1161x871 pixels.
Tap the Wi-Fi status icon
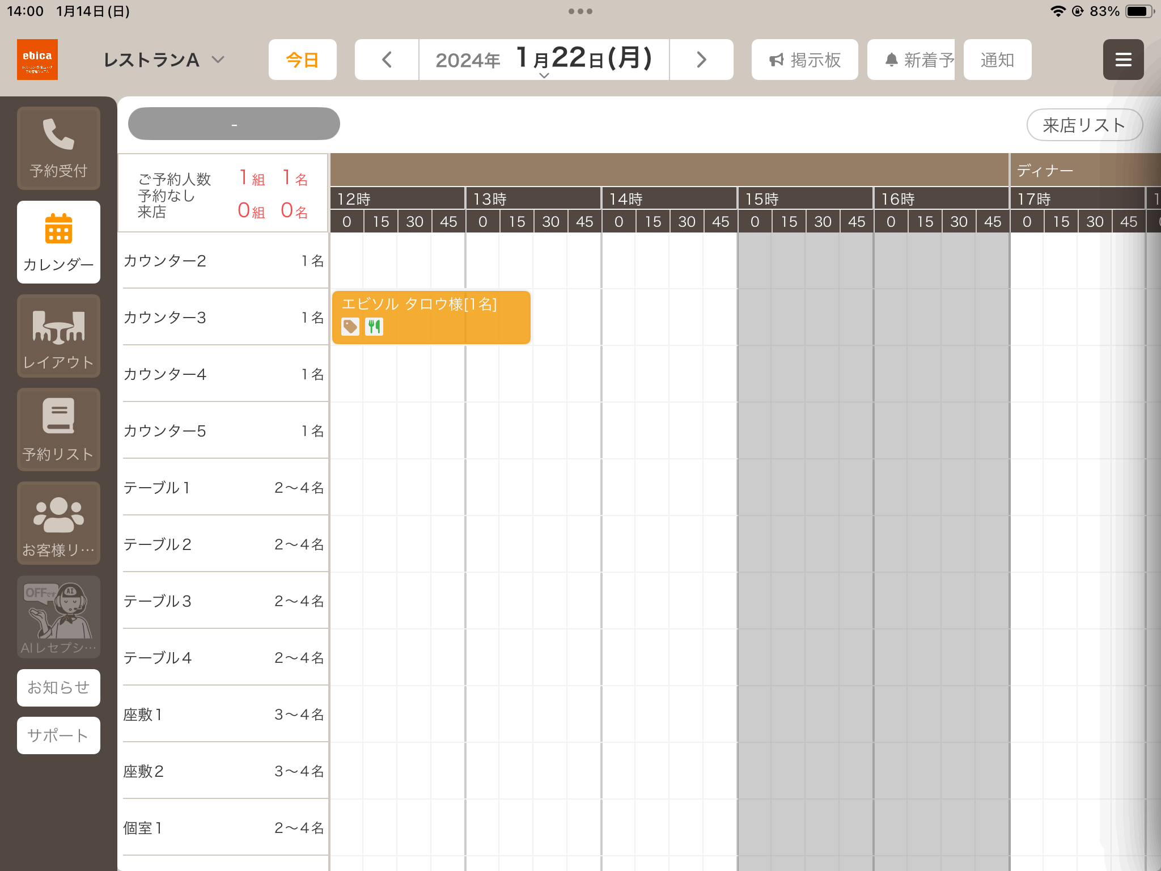pyautogui.click(x=1058, y=11)
